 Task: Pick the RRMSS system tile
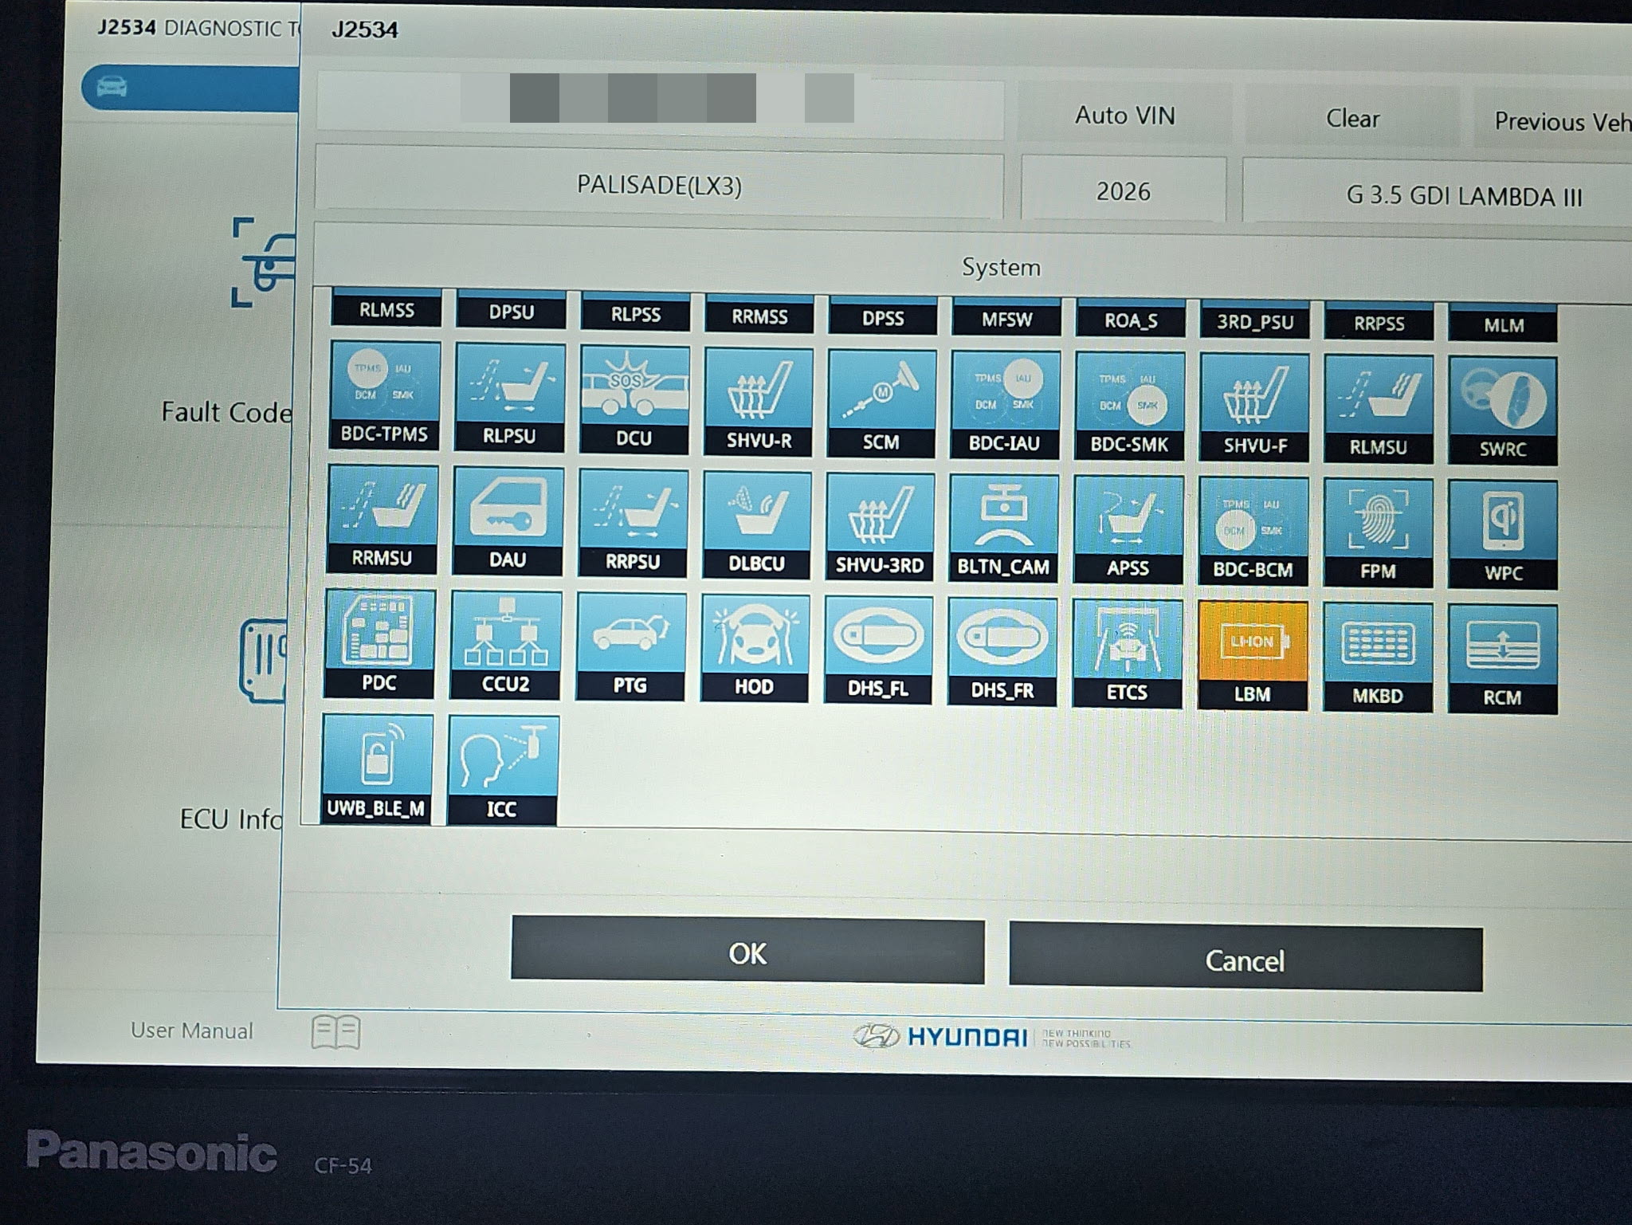pos(759,314)
